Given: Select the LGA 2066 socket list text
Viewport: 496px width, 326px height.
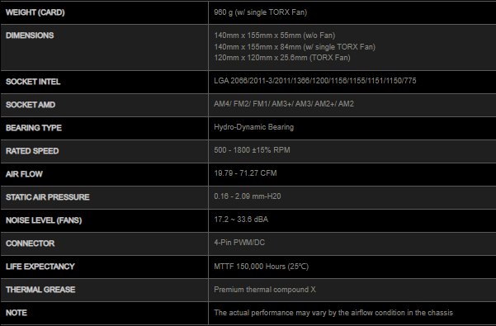Looking at the screenshot, I should [x=315, y=81].
